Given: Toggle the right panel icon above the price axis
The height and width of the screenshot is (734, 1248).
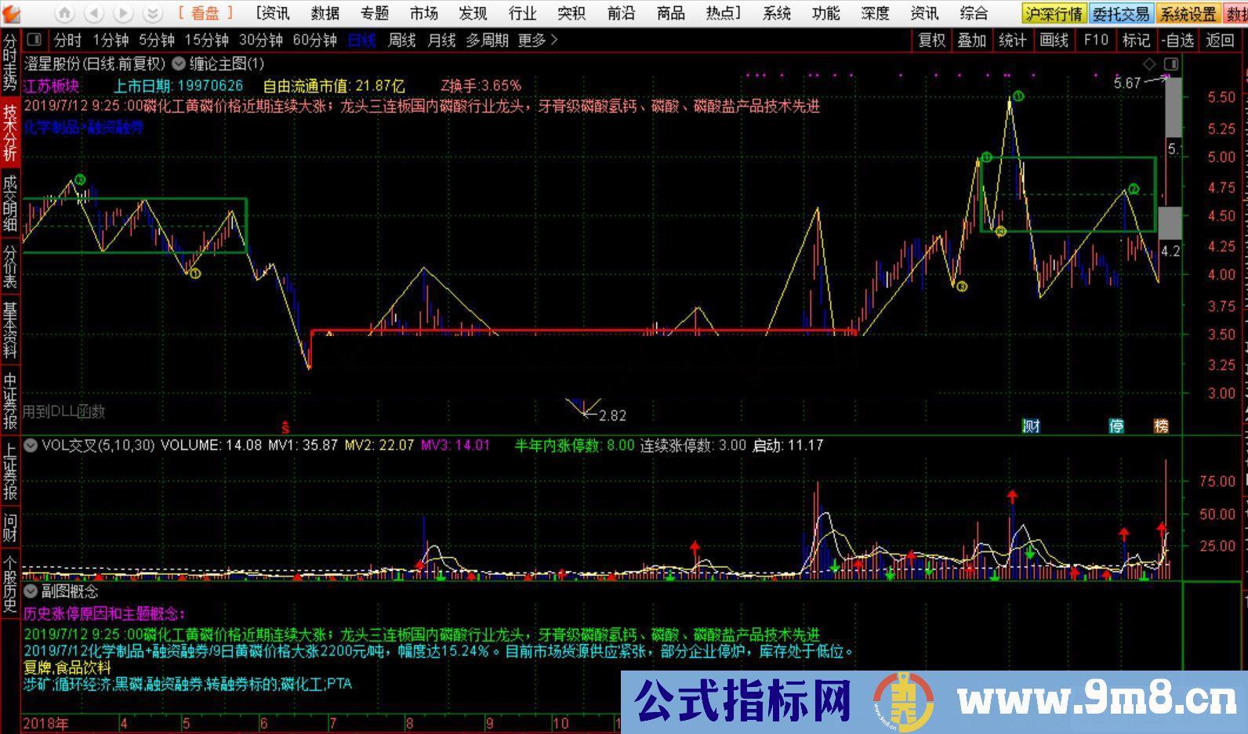Looking at the screenshot, I should coord(1171,63).
